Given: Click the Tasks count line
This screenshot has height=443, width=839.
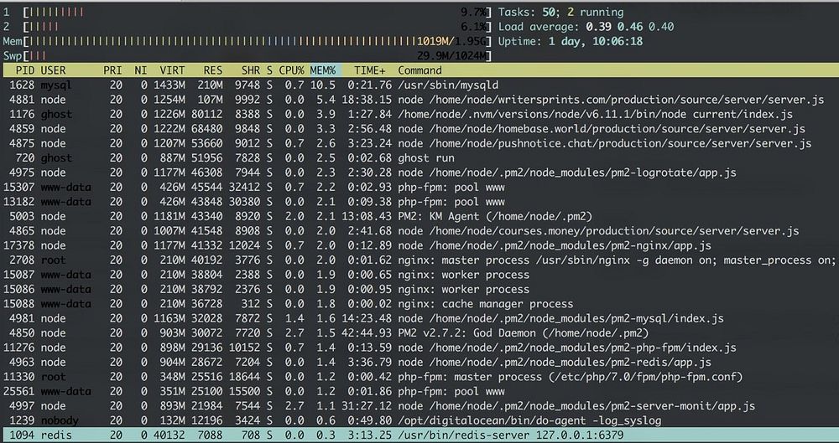Looking at the screenshot, I should click(560, 12).
